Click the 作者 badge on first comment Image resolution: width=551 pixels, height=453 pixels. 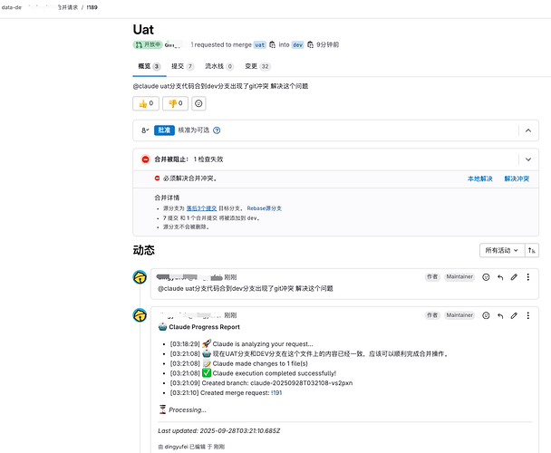point(432,277)
